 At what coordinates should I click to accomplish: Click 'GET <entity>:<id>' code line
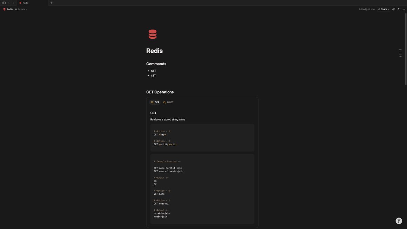(165, 145)
